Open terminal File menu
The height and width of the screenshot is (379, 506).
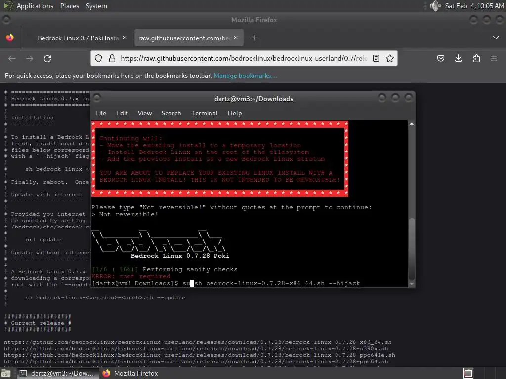pyautogui.click(x=101, y=113)
